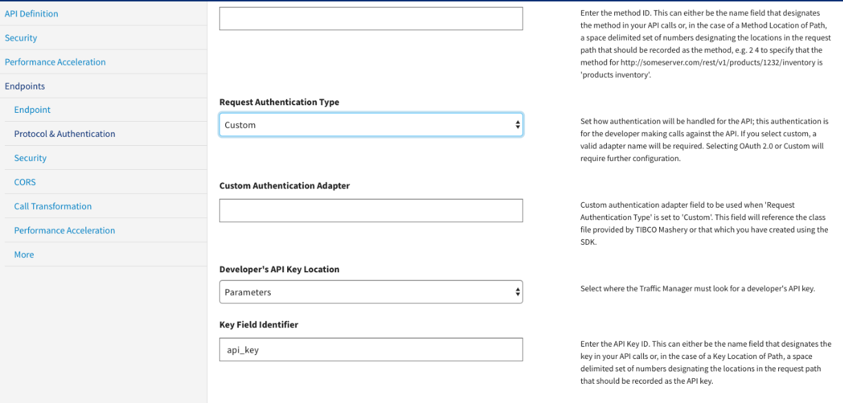The height and width of the screenshot is (403, 843).
Task: Go to Call Transformation settings
Action: coord(52,206)
